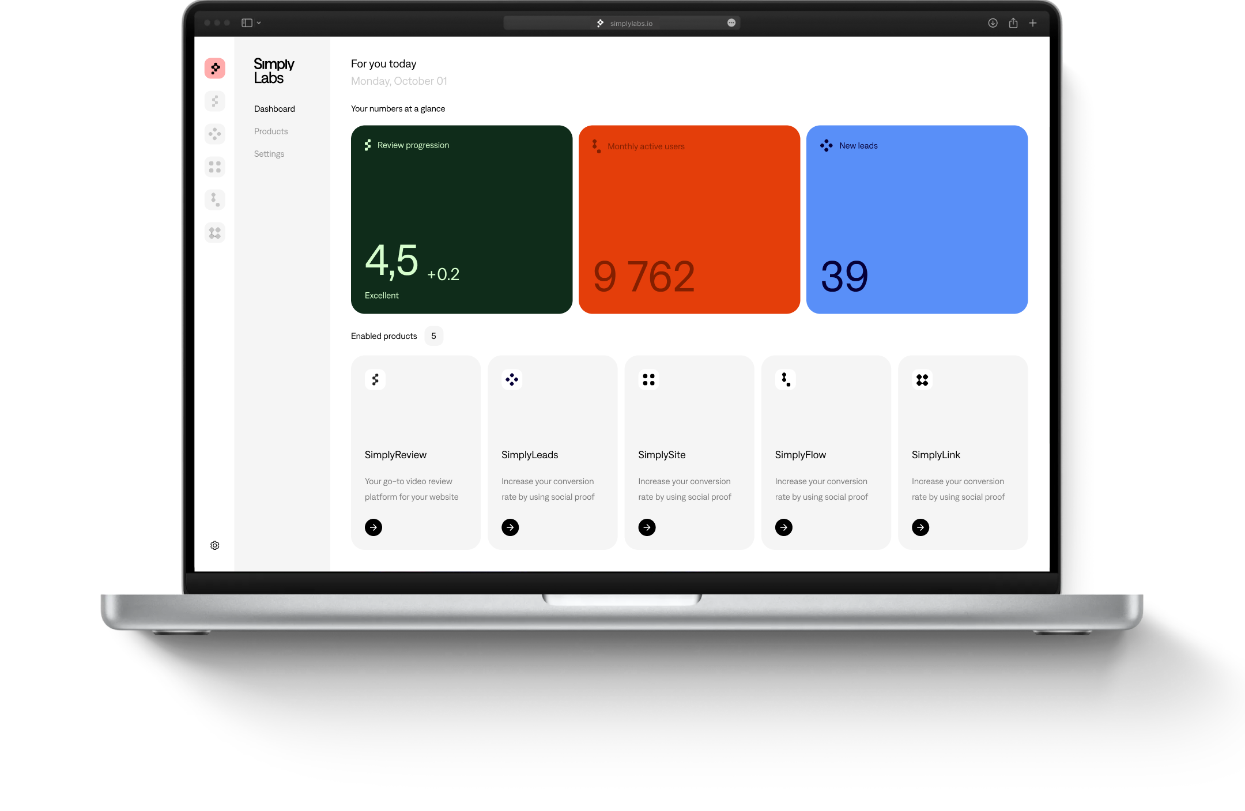Toggle the browser sidebar panel
Viewport: 1245px width, 811px height.
pos(246,22)
